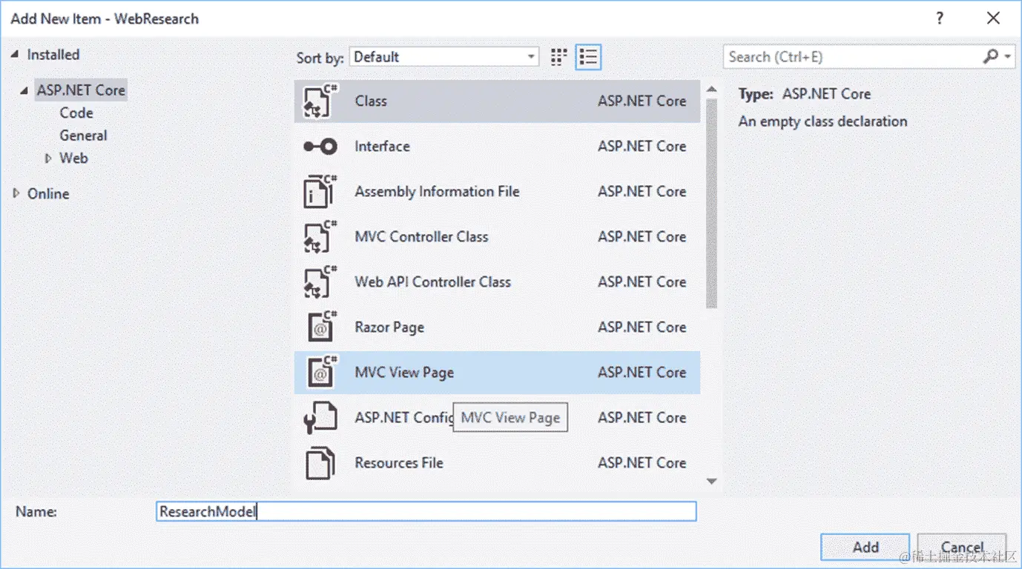Click the template list scrollbar thumb
The image size is (1022, 569).
(712, 203)
